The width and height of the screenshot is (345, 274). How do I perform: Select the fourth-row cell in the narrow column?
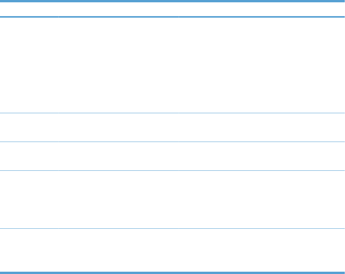(29, 200)
